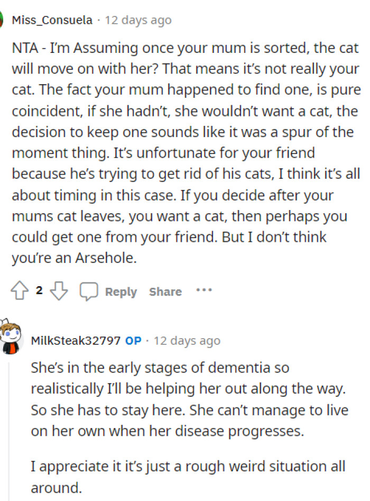Click the Share button
Viewport: 370px width, 501px height.
pos(165,291)
